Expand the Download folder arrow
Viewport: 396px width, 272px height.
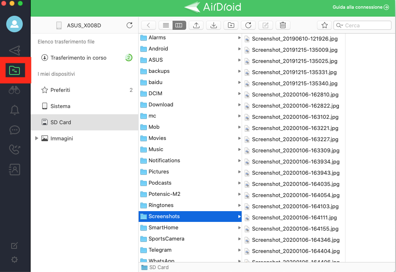click(x=239, y=105)
